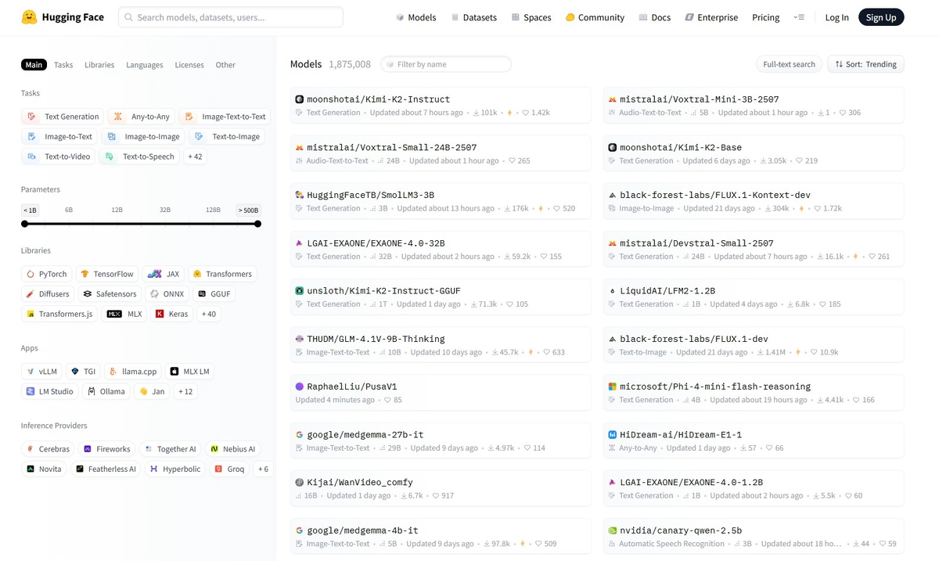Toggle the Text-to-Speech task filter
Viewport: 939px width, 561px height.
pyautogui.click(x=140, y=156)
